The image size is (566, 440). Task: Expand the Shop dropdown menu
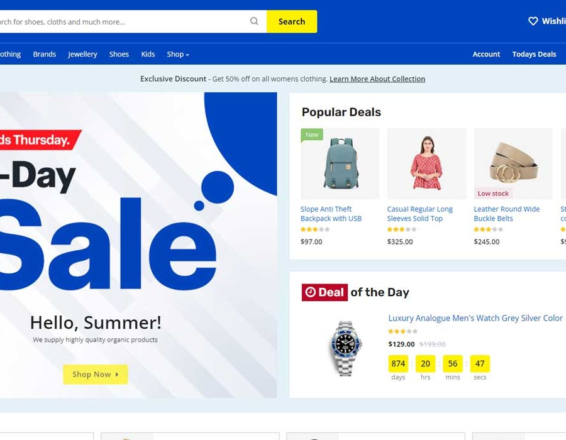pyautogui.click(x=177, y=54)
